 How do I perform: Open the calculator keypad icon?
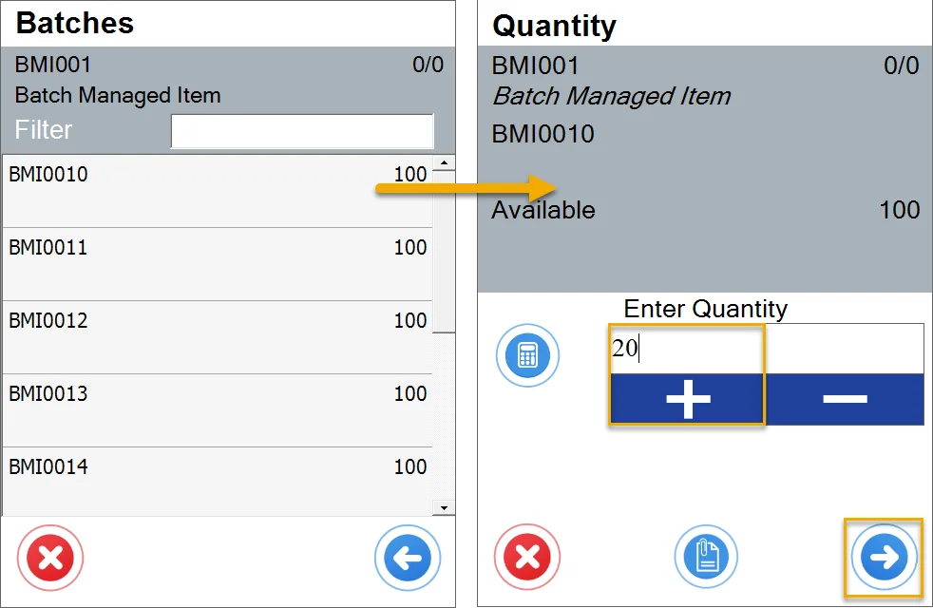tap(527, 357)
